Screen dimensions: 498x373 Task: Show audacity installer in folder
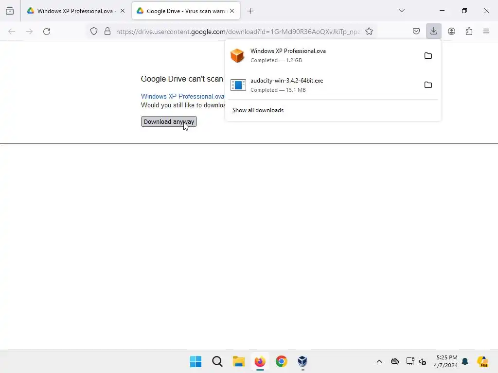[x=428, y=85]
